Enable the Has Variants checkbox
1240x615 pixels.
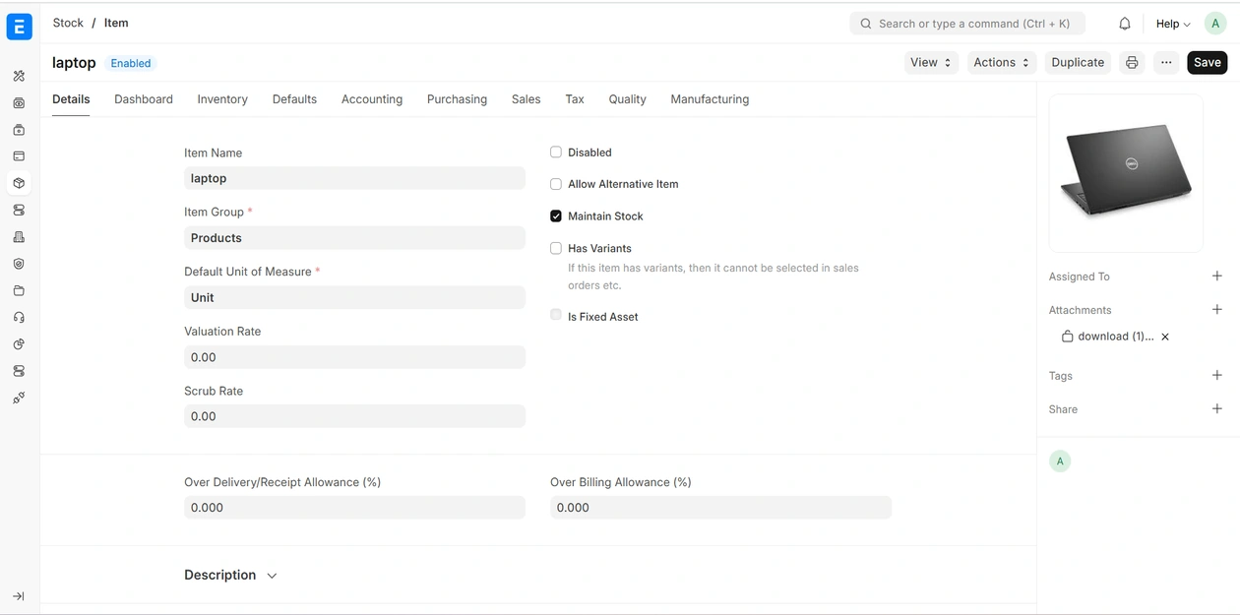[556, 249]
